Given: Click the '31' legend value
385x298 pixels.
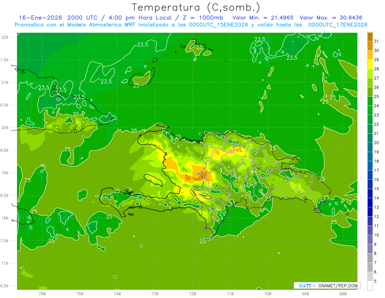Looking at the screenshot, I should 377,41.
